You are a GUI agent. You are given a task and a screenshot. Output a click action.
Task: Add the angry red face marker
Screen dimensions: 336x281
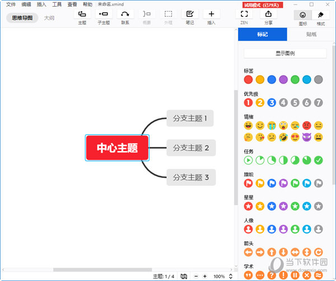[x=307, y=125]
